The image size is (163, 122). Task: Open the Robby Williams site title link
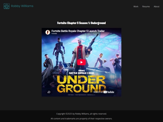(22, 6)
